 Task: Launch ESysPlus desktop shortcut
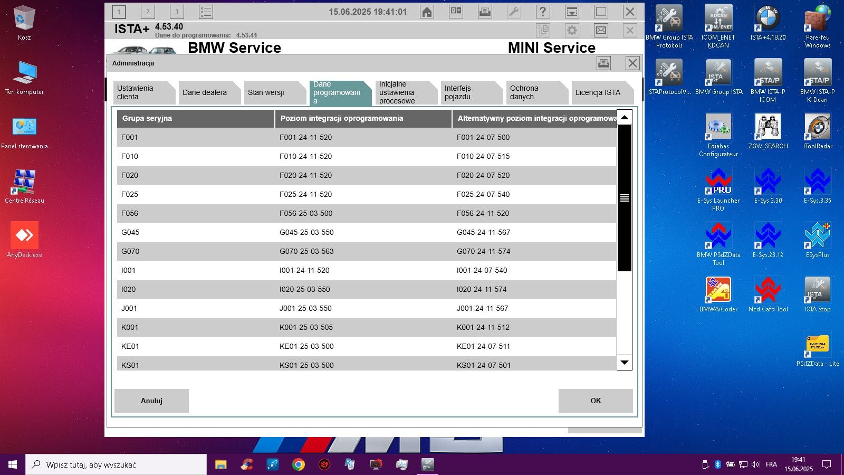818,240
